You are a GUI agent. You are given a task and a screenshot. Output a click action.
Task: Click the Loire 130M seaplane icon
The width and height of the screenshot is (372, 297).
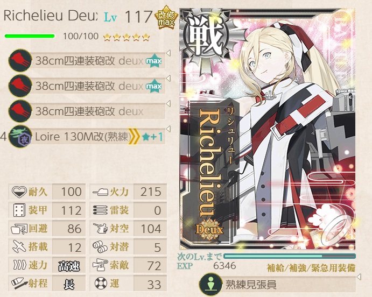pos(20,136)
